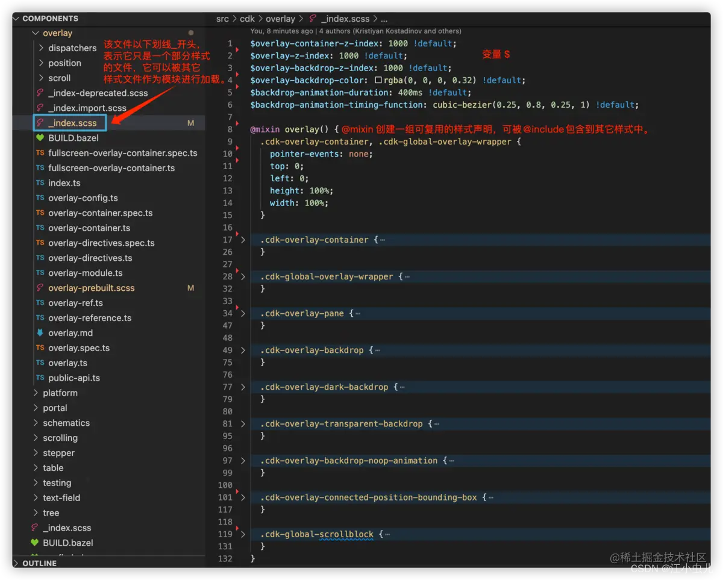Screen dimensions: 723x580
Task: Click TS icon of overlay-container.spec.ts
Action: pyautogui.click(x=40, y=213)
